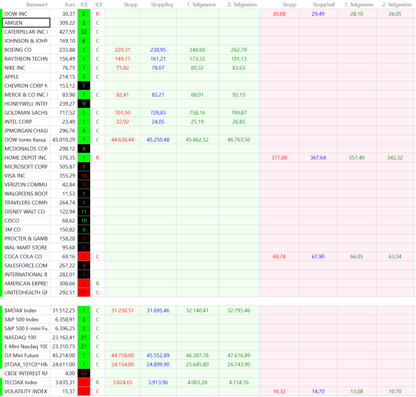The height and width of the screenshot is (397, 416).
Task: Click the Microsoft price 505,87
Action: pos(67,167)
